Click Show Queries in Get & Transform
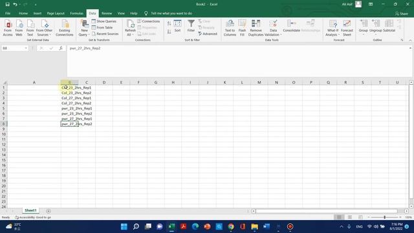Image resolution: width=414 pixels, height=233 pixels. click(103, 21)
